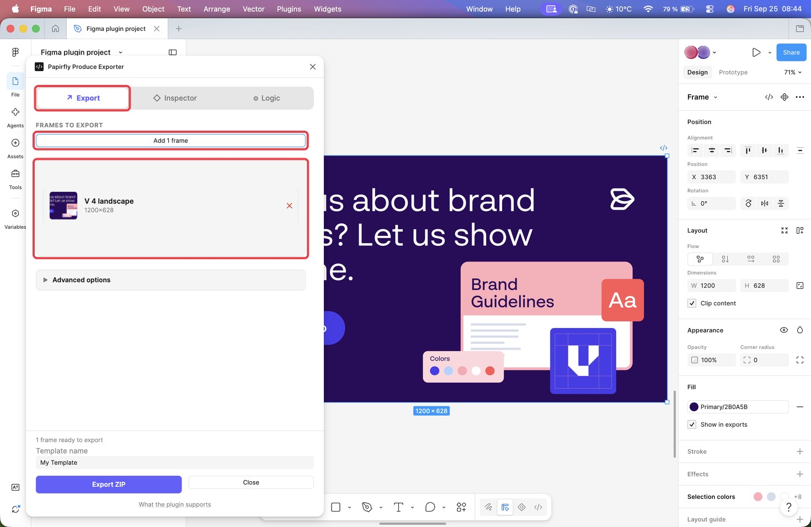Align bottom in Alignment section
Screen dimensions: 811x527
(781, 150)
